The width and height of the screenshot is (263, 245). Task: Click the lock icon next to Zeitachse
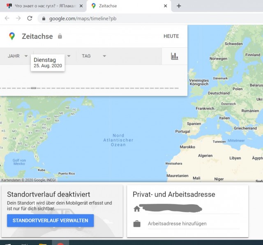click(60, 36)
